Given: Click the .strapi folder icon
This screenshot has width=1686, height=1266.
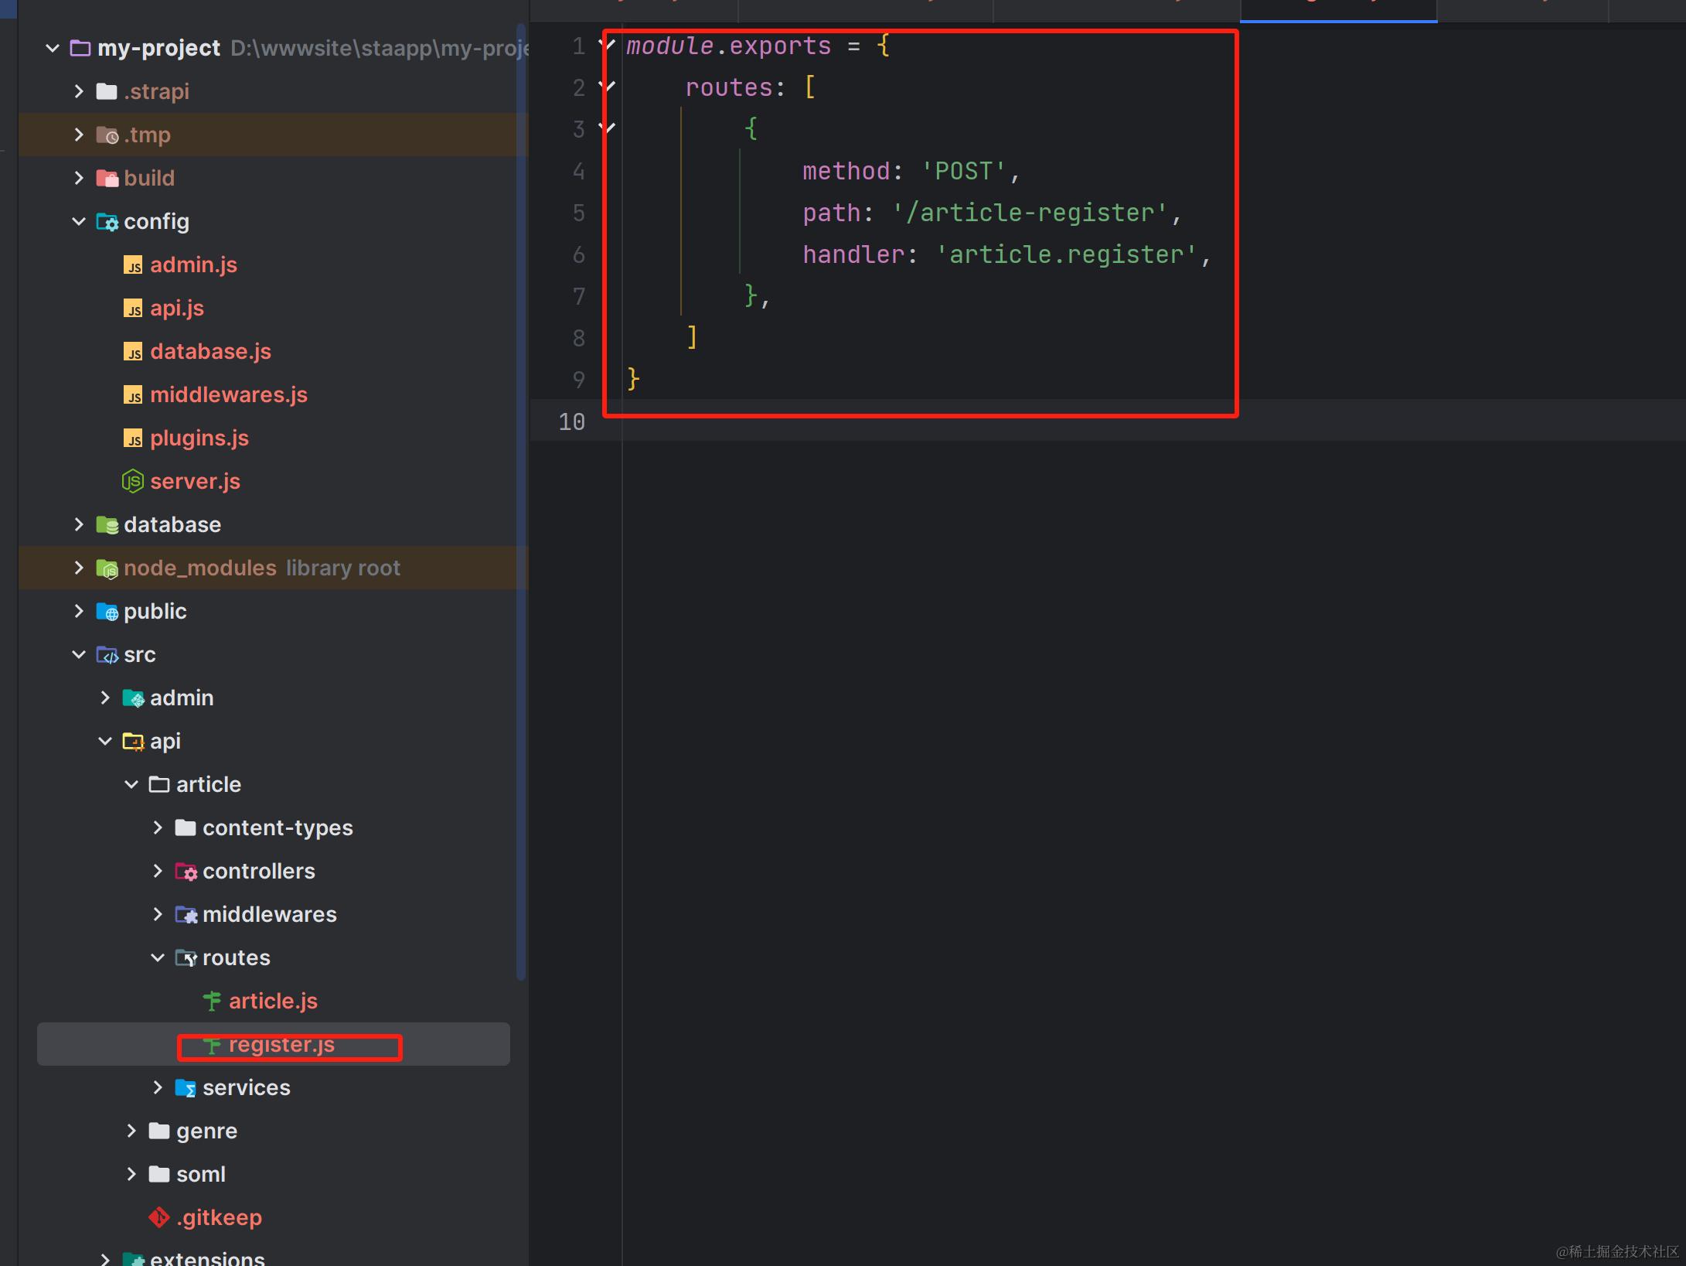Looking at the screenshot, I should pos(107,91).
